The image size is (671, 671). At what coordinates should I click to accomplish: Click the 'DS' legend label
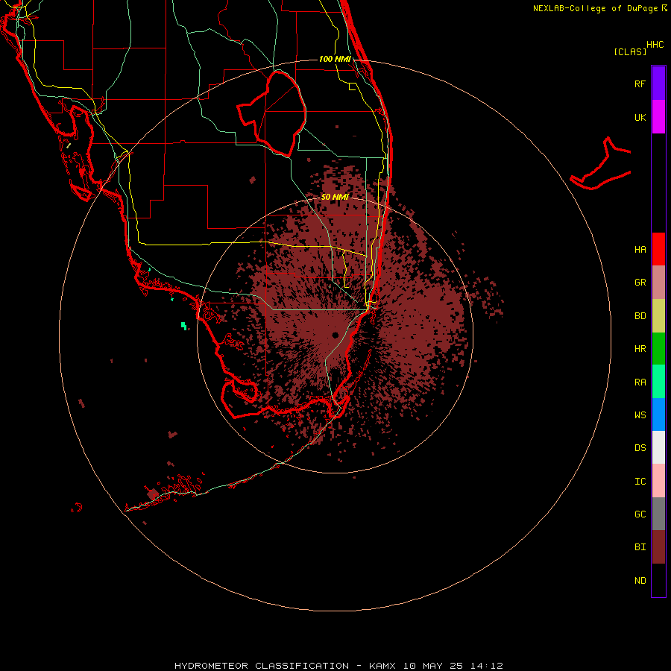640,448
